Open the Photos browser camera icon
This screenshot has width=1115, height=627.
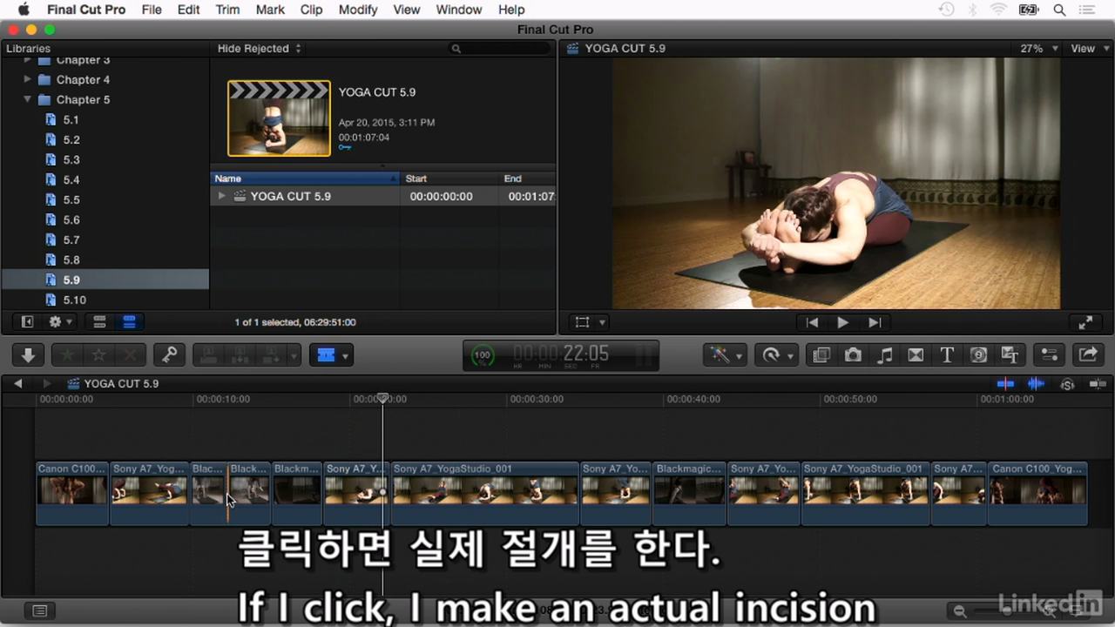click(x=853, y=354)
